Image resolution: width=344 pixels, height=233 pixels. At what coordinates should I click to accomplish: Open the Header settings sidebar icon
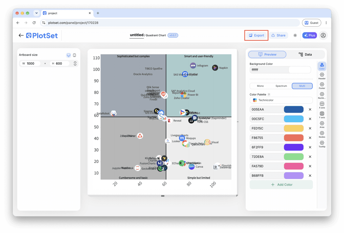(322, 76)
